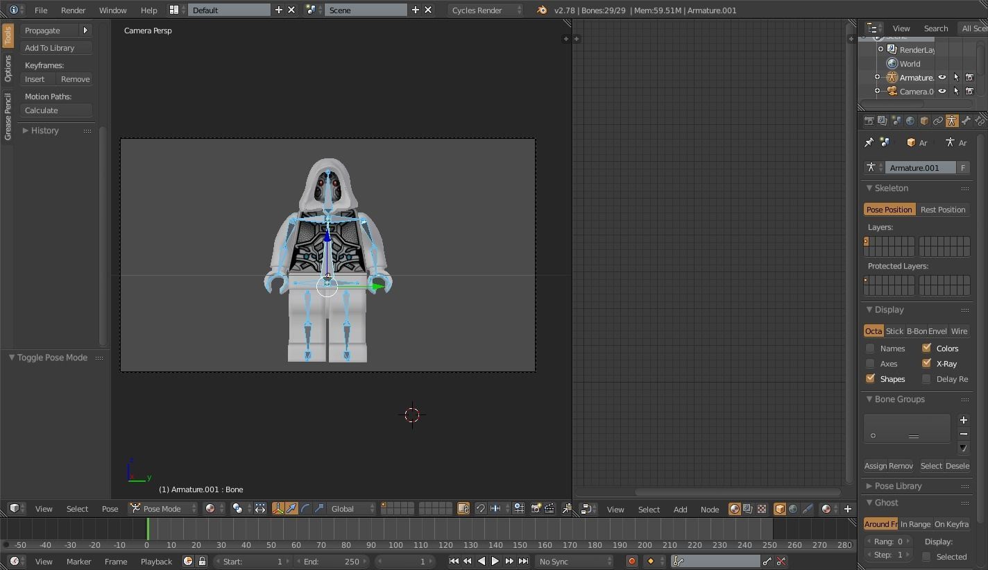Click the green timeline current frame marker
This screenshot has height=570, width=988.
coord(148,529)
